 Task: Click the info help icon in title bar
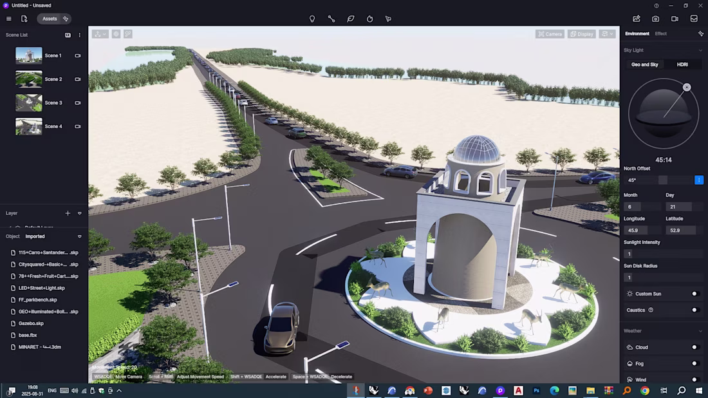(x=657, y=6)
